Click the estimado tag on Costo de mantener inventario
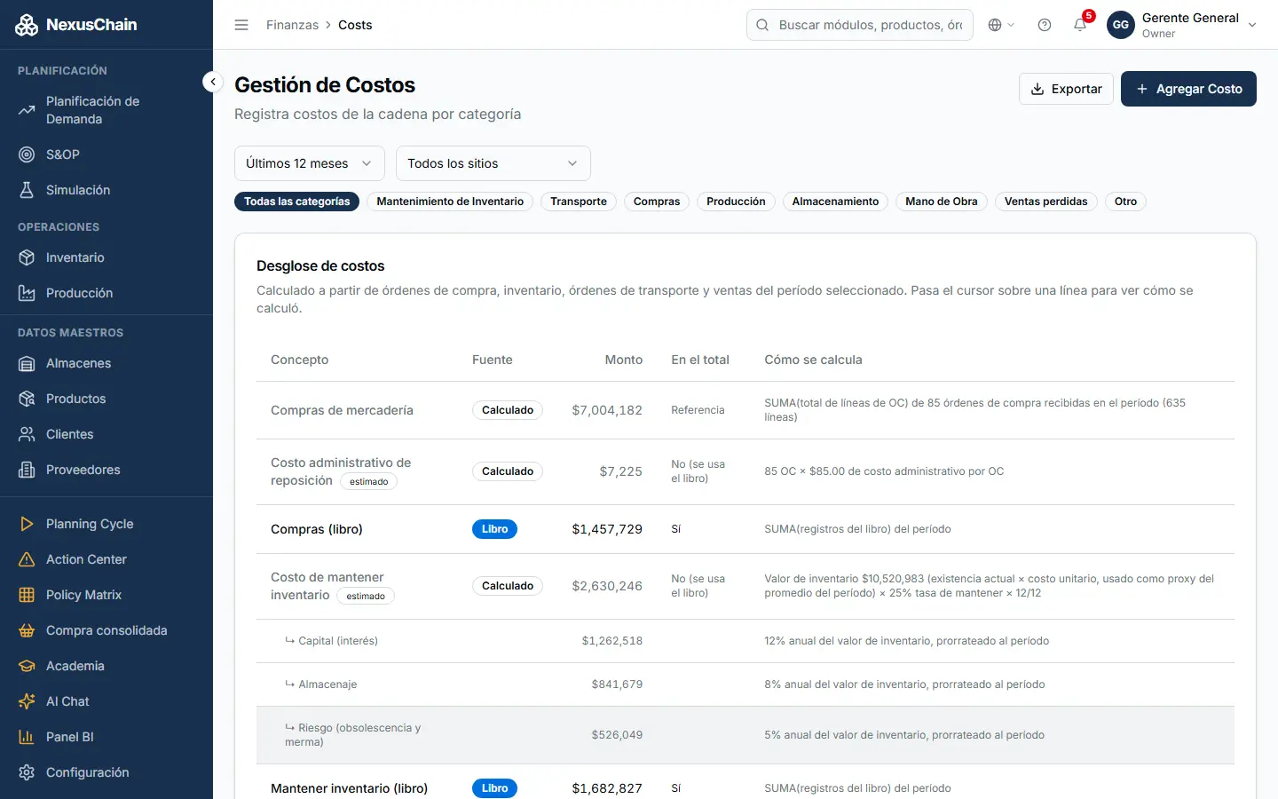Image resolution: width=1278 pixels, height=799 pixels. [366, 596]
